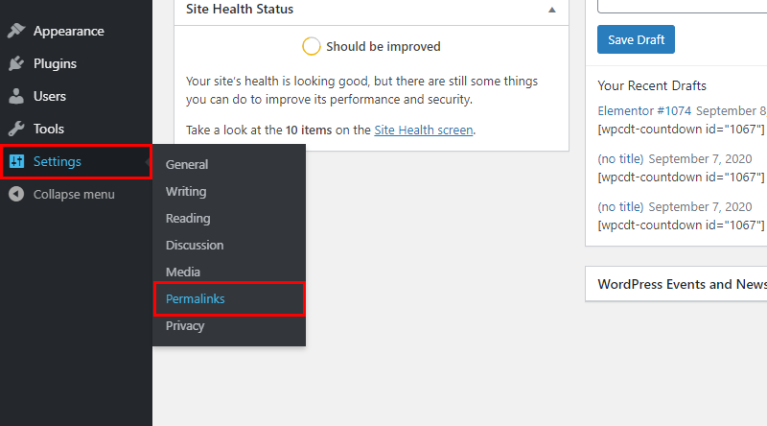The width and height of the screenshot is (767, 426).
Task: Click the Collapse menu arrow icon
Action: pyautogui.click(x=16, y=195)
